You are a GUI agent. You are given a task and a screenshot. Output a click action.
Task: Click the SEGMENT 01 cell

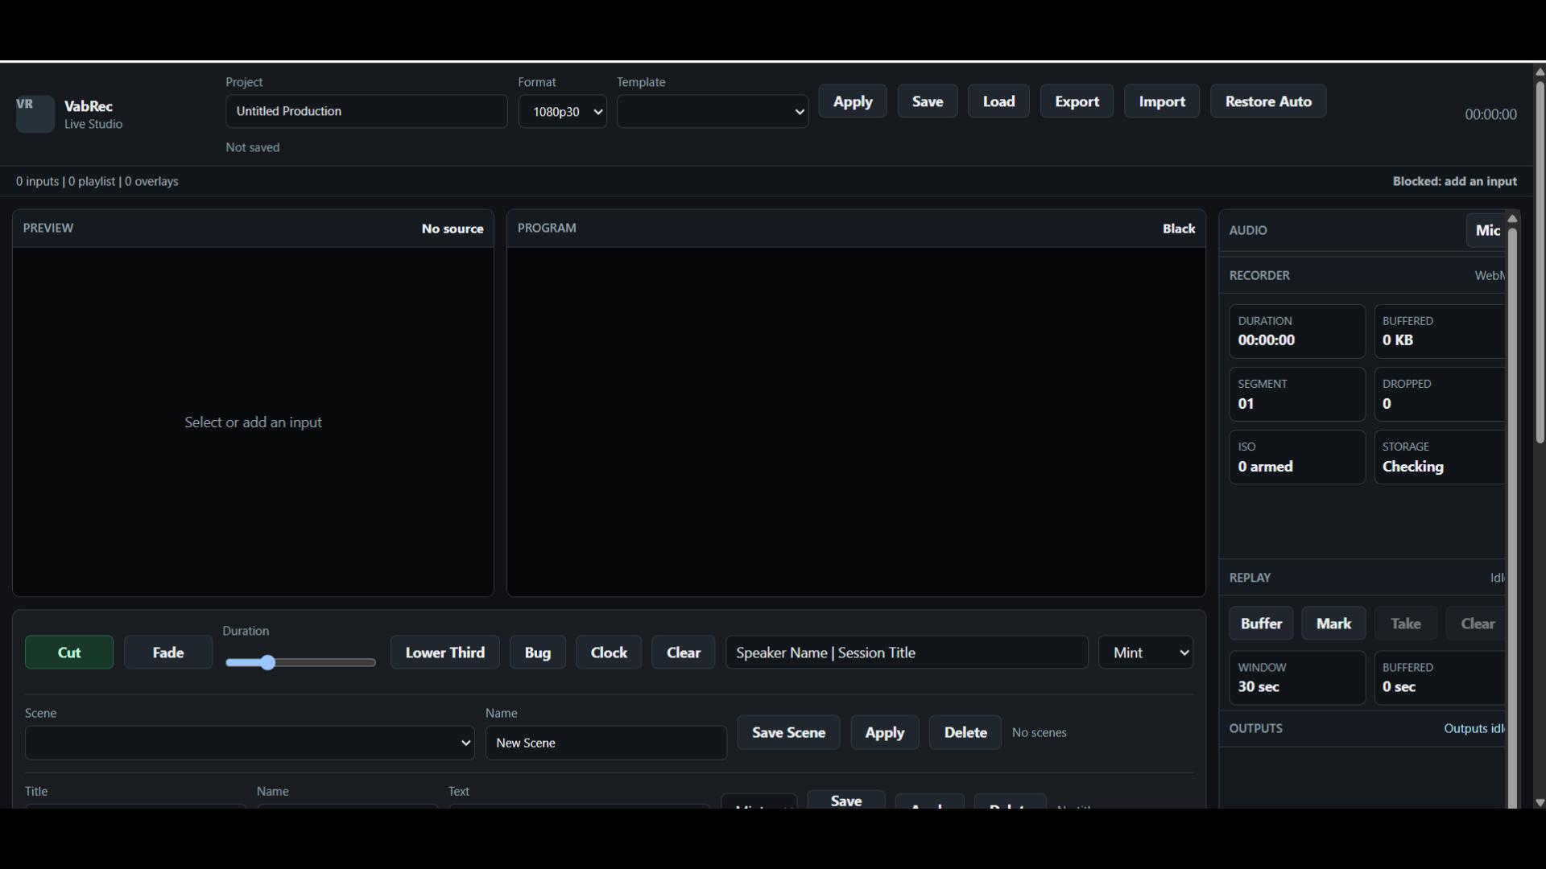point(1297,394)
